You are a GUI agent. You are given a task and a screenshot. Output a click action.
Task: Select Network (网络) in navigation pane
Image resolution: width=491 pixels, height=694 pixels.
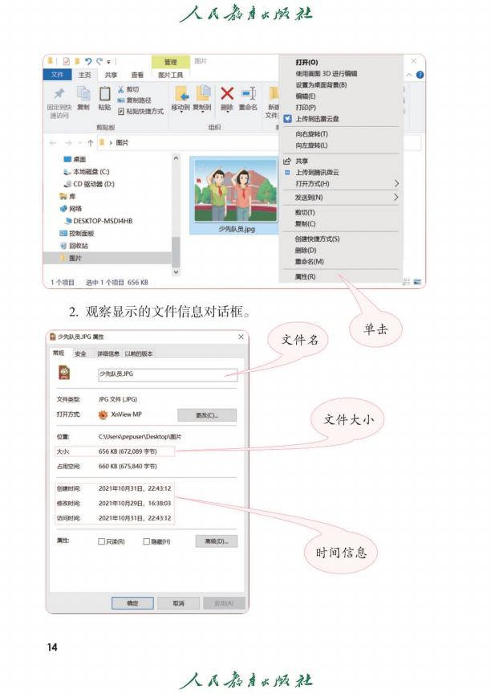coord(71,209)
